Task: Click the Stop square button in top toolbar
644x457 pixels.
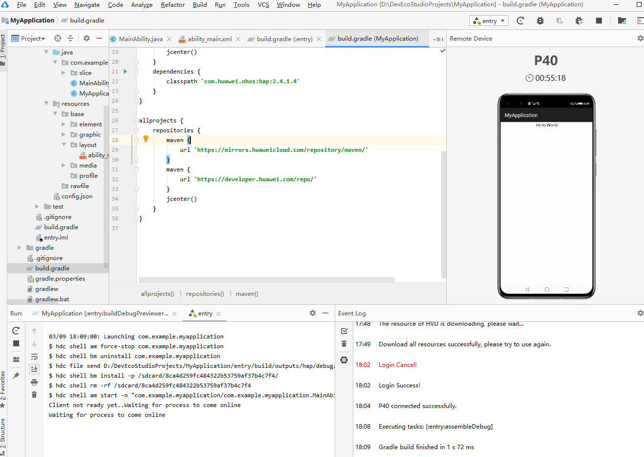Action: pos(598,21)
